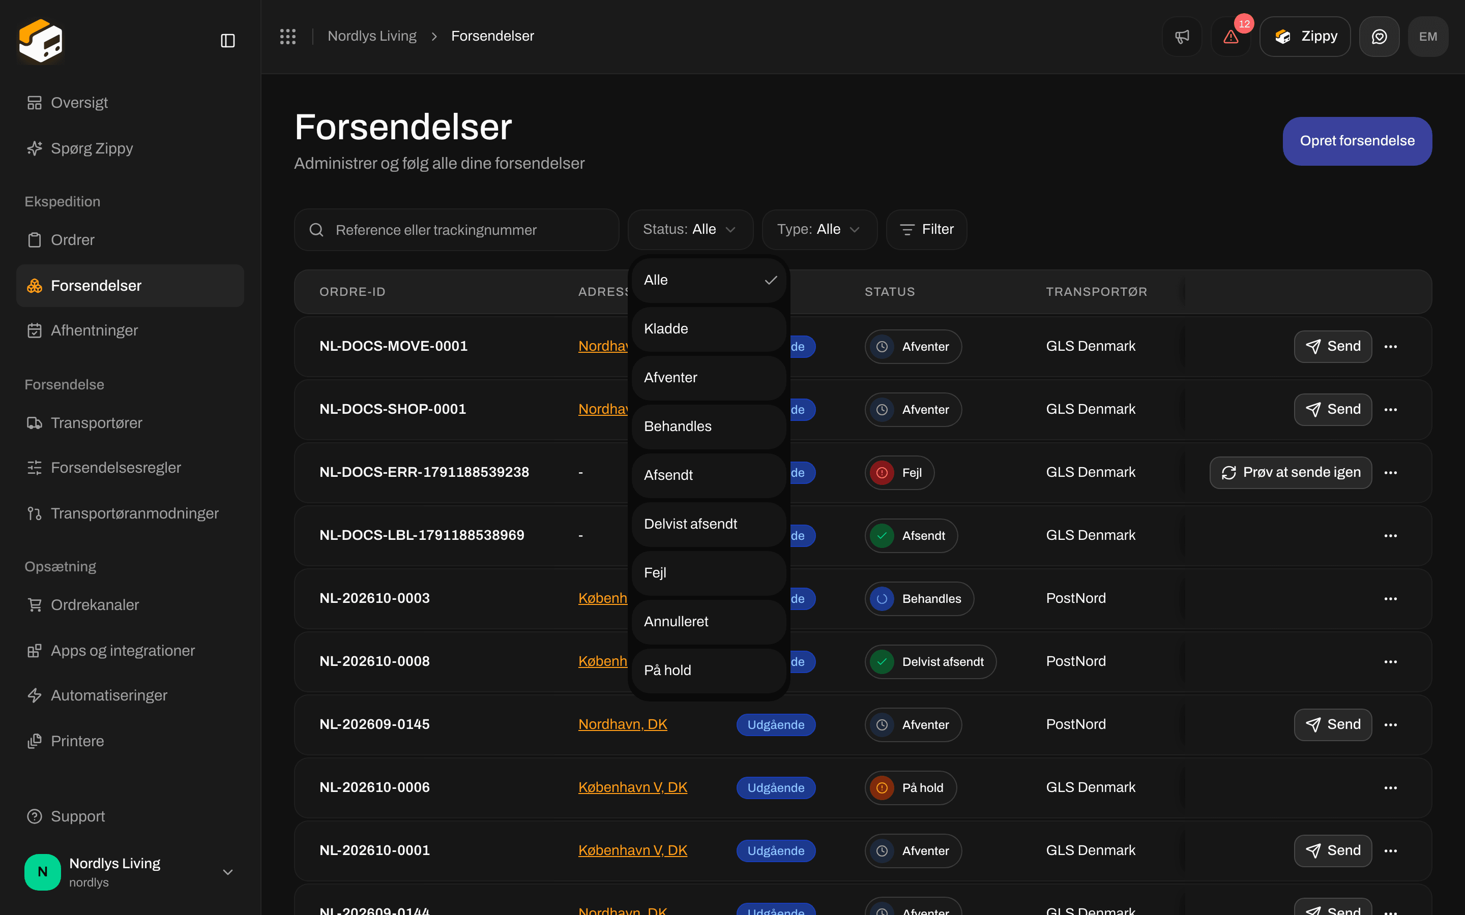Screen dimensions: 1465x915
Task: Click Prøv at sende igen button
Action: pyautogui.click(x=1291, y=473)
